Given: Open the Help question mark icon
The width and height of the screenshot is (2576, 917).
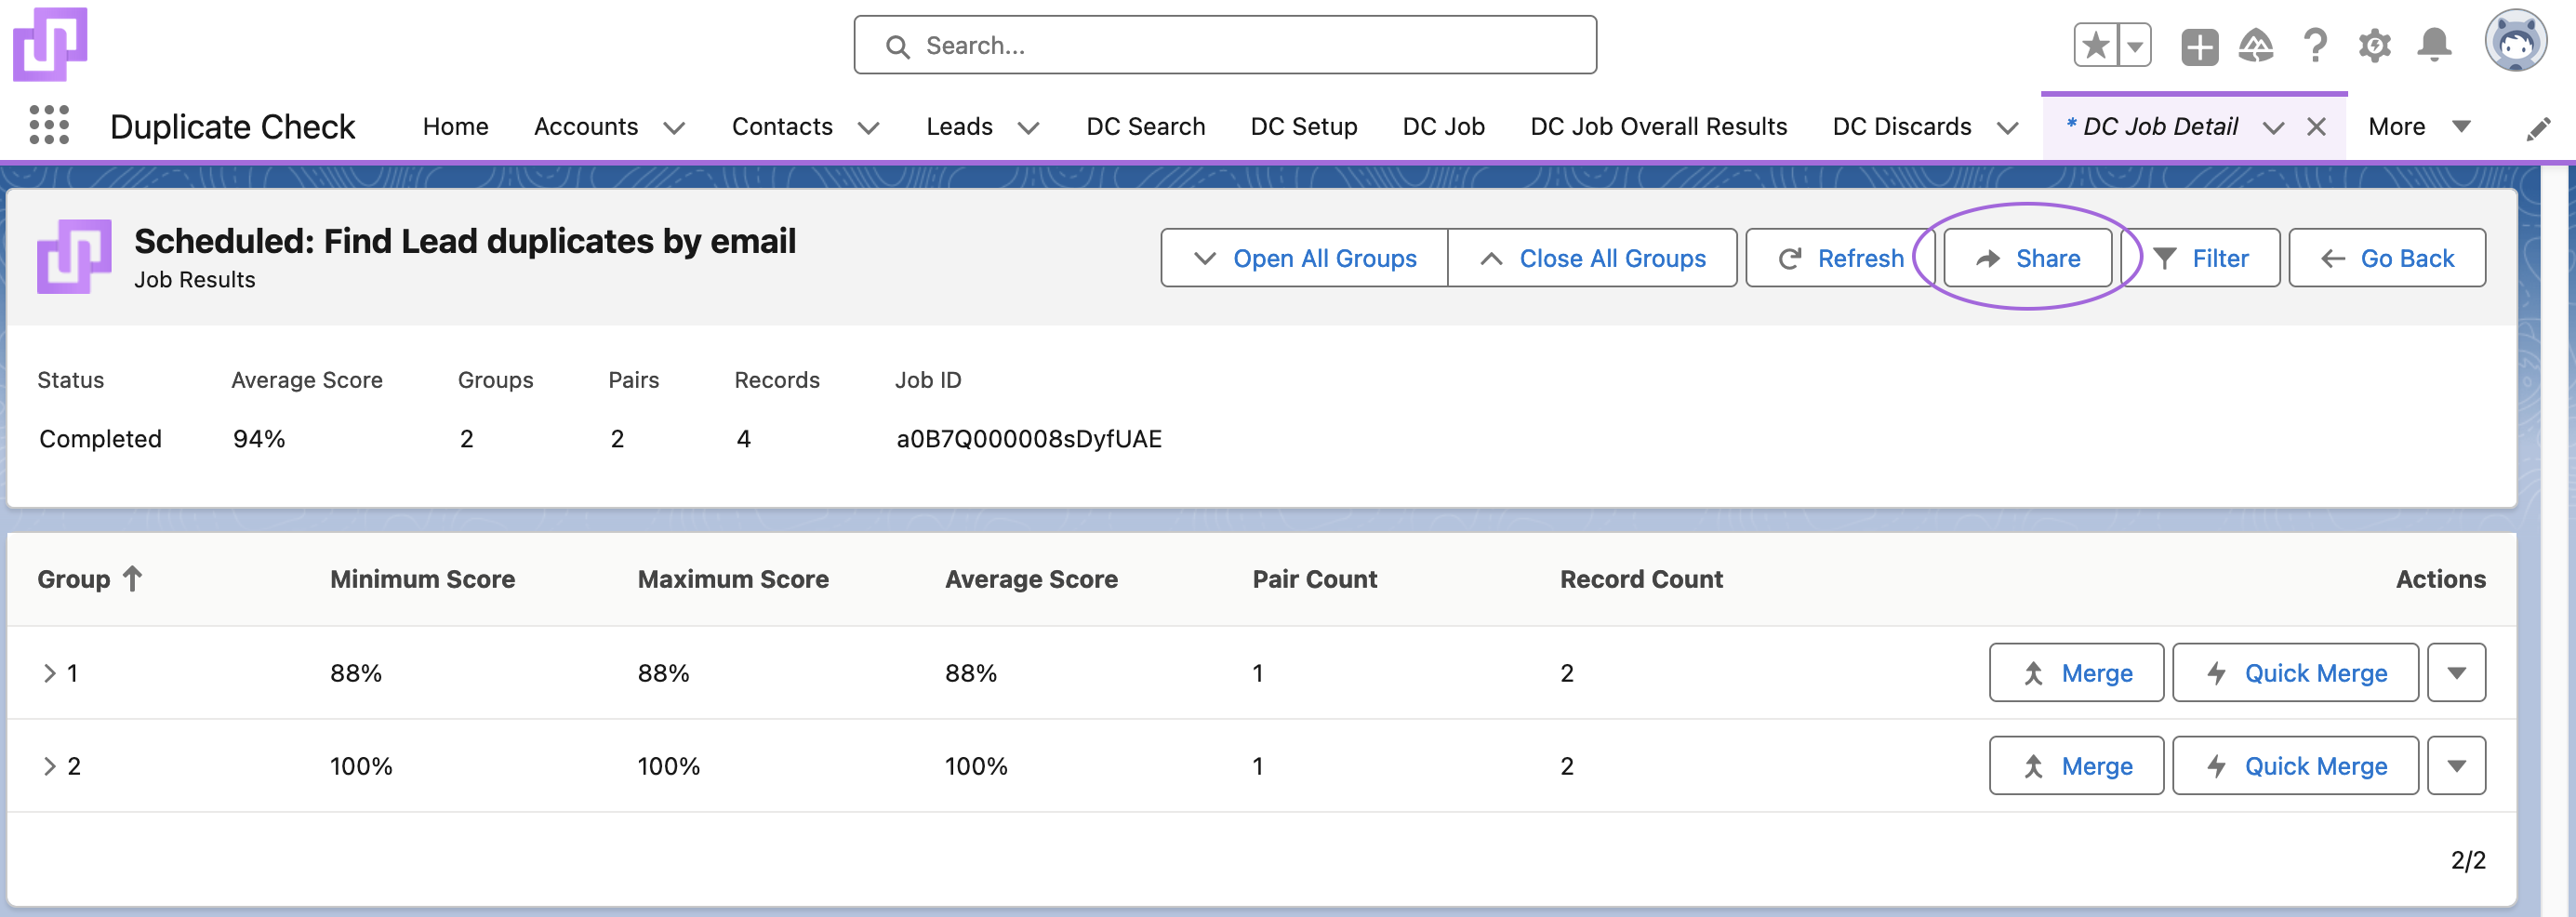Looking at the screenshot, I should tap(2315, 46).
